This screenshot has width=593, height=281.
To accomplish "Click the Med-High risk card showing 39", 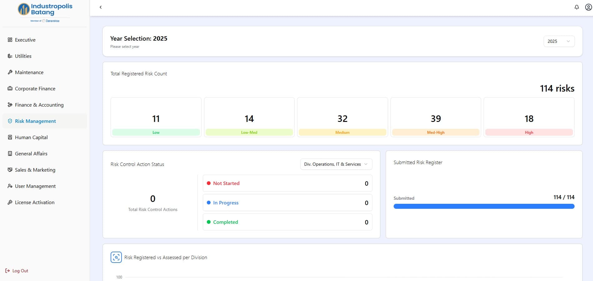I will point(436,117).
